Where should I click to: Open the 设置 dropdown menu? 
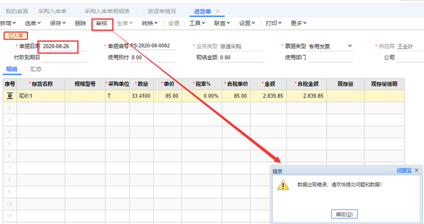pyautogui.click(x=247, y=24)
